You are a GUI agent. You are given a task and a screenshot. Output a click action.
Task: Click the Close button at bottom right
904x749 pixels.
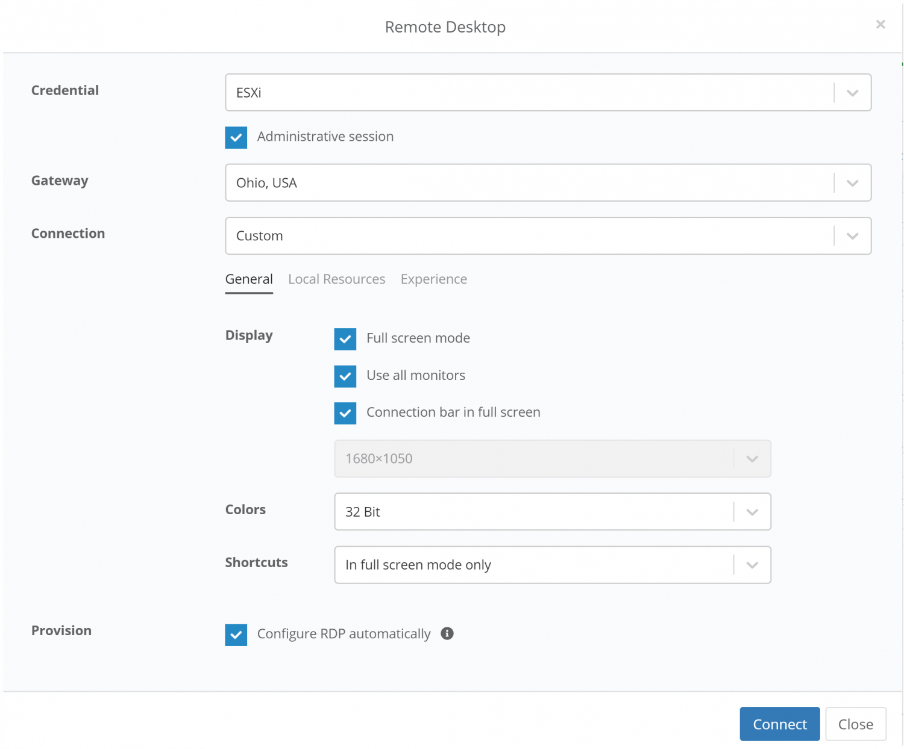(855, 724)
